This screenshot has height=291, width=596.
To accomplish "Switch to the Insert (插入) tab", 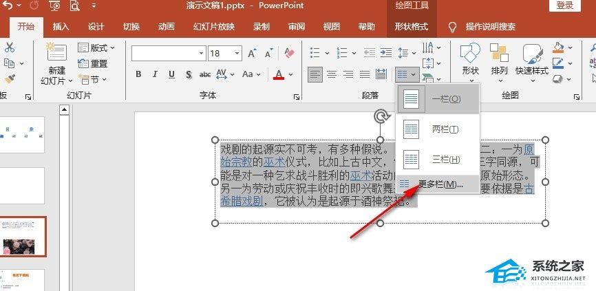I will coord(61,27).
